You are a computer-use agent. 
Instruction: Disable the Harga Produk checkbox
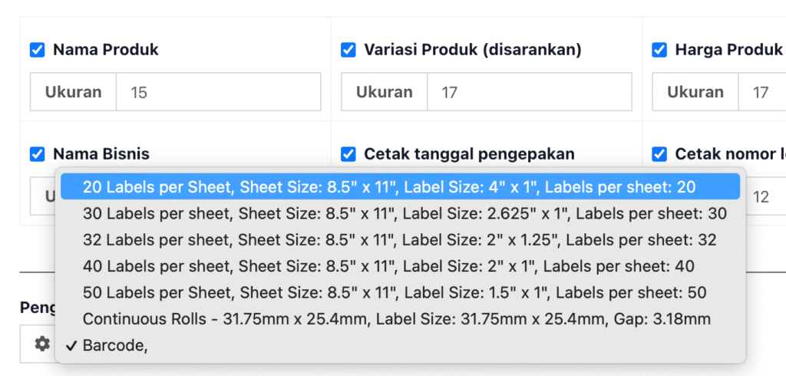tap(659, 50)
